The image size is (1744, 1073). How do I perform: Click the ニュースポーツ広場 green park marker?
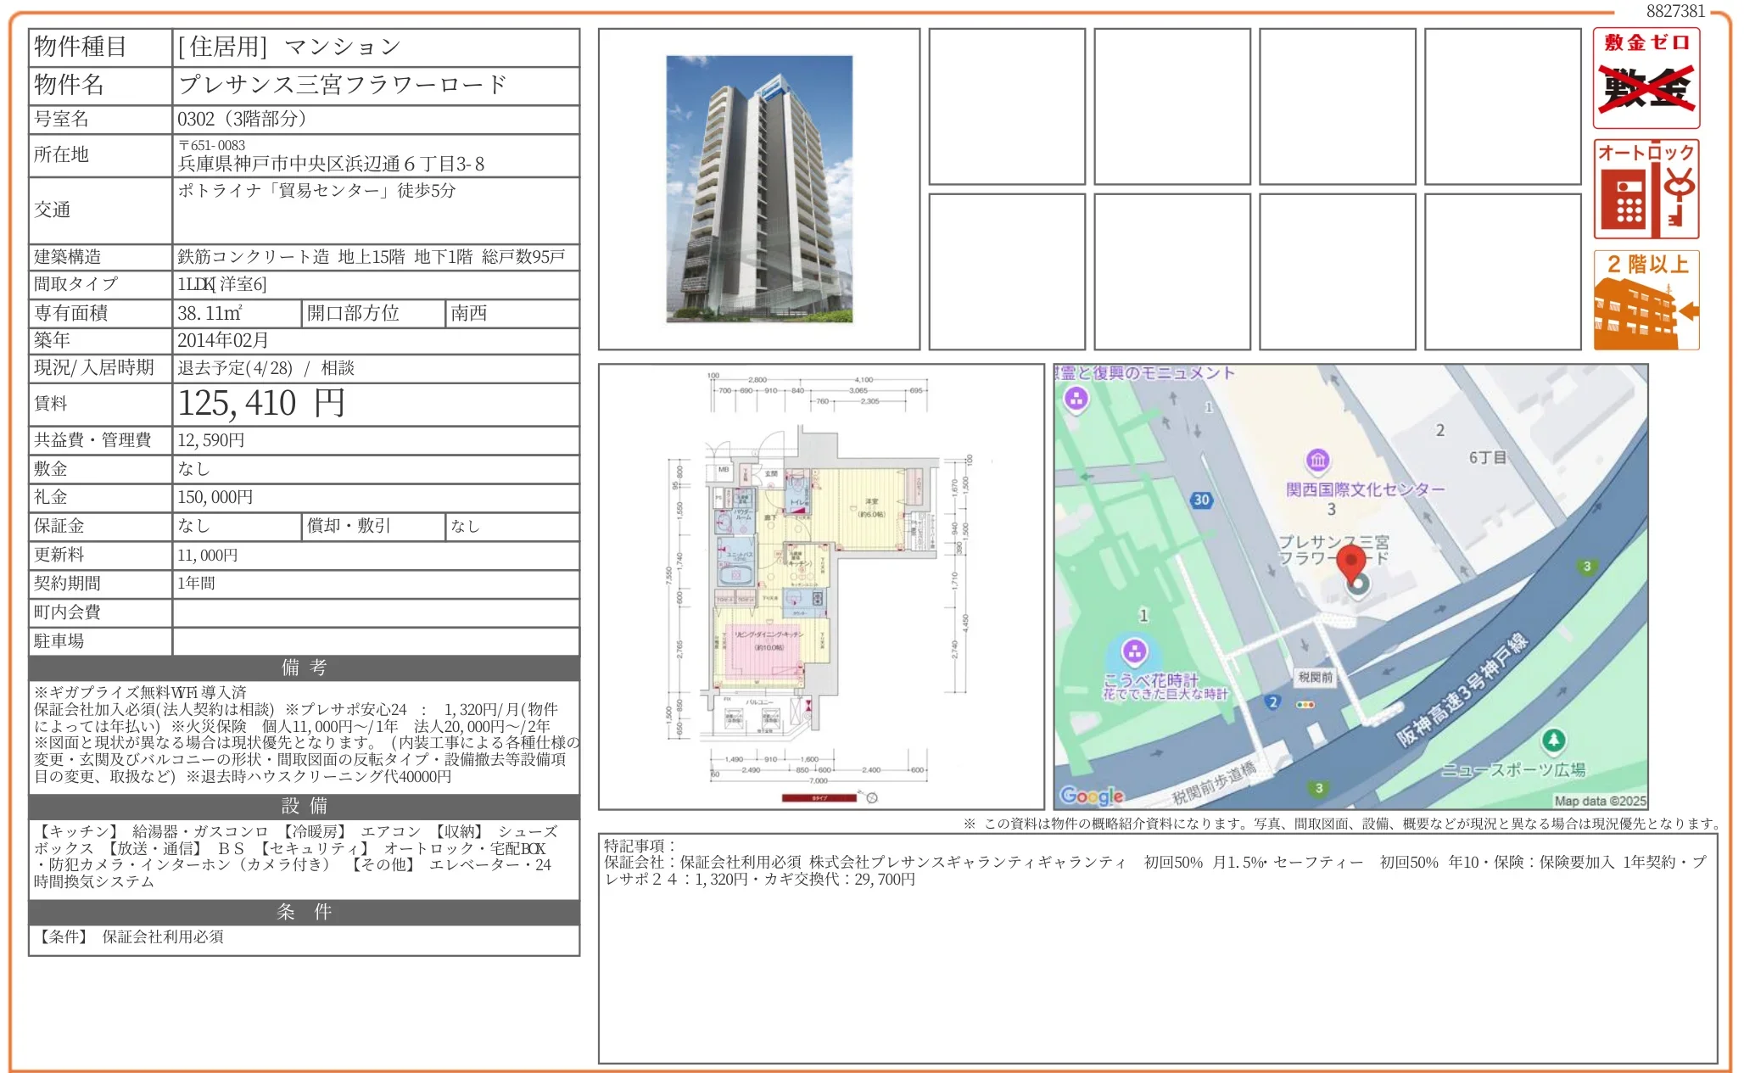point(1553,740)
